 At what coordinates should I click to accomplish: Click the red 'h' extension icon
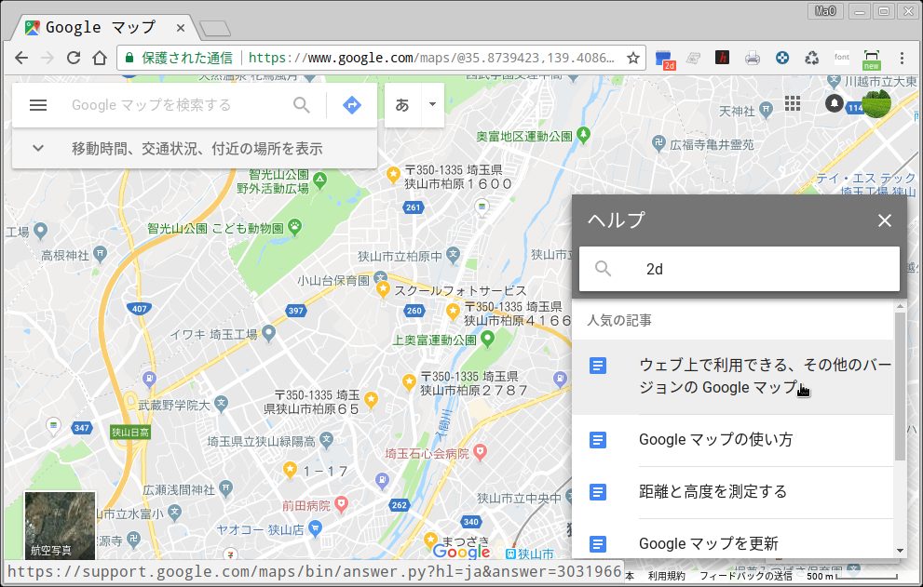point(722,58)
